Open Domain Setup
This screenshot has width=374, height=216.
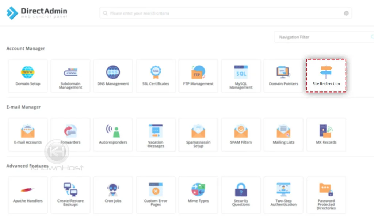click(28, 76)
